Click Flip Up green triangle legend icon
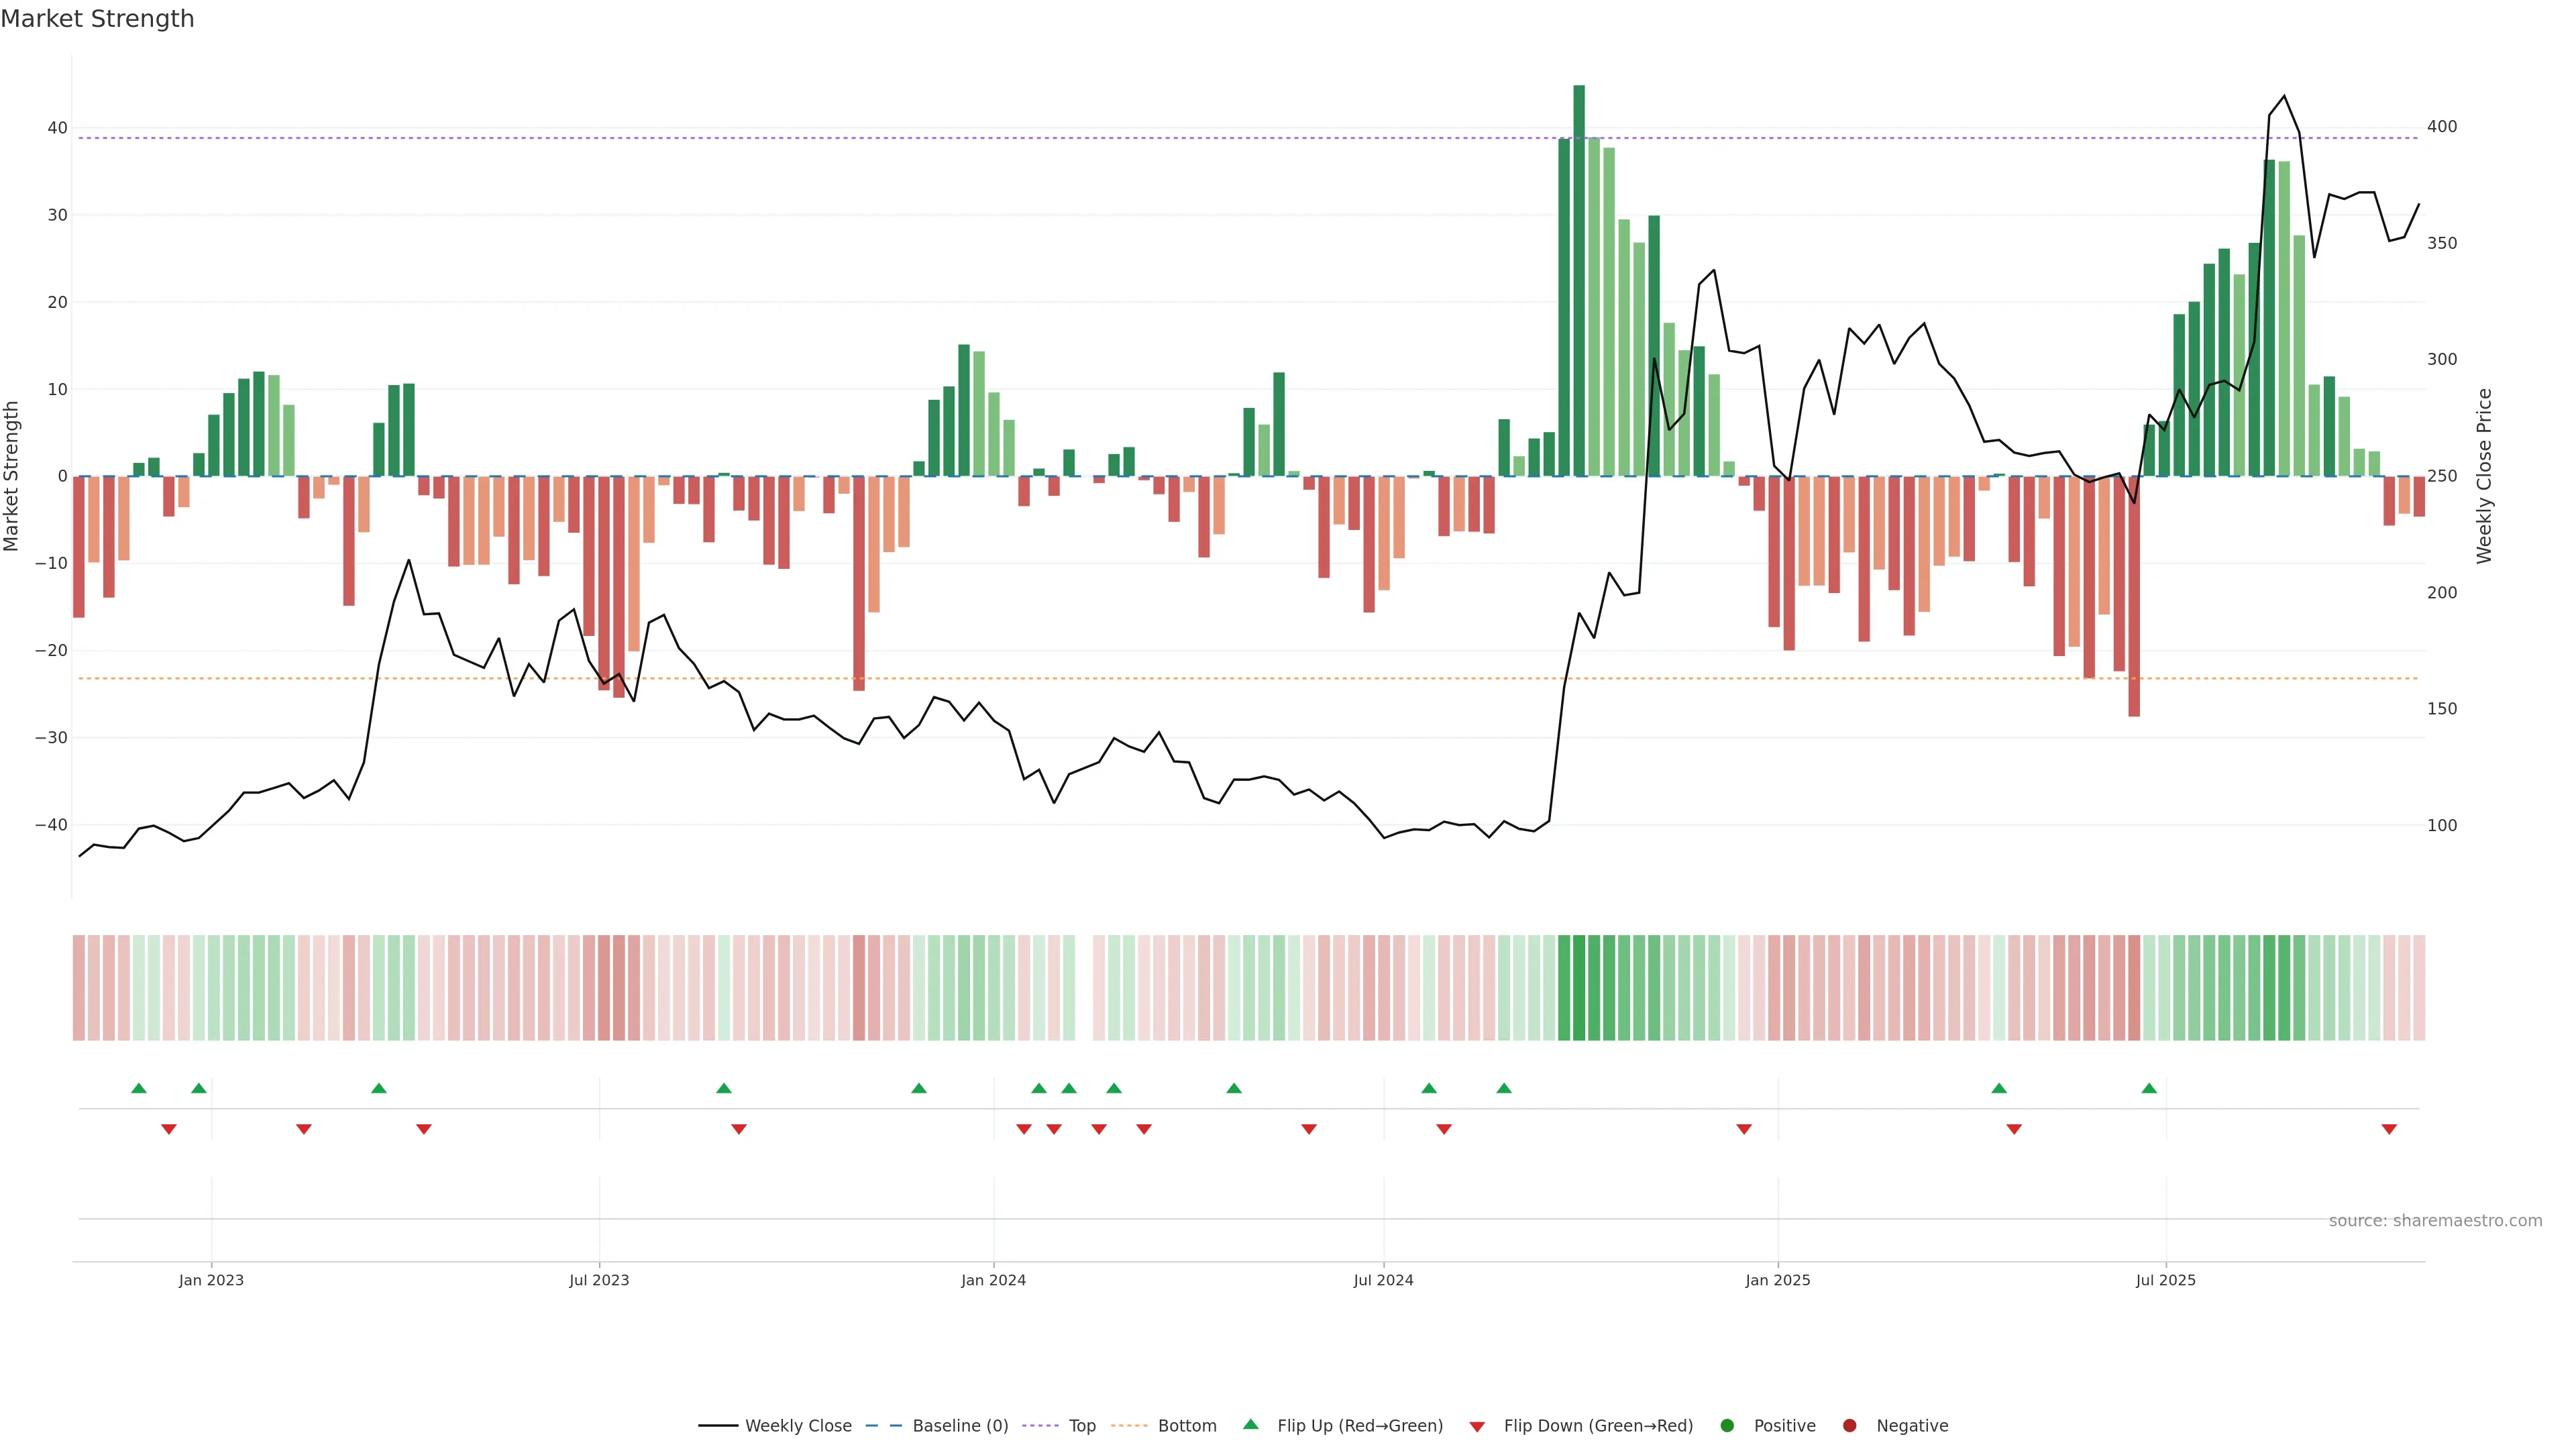 click(x=1250, y=1425)
